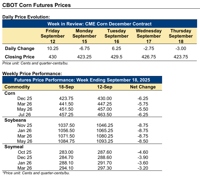Viewport: 200px width, 176px height.
Task: Select the "Daily Change" row label
Action: coord(20,49)
